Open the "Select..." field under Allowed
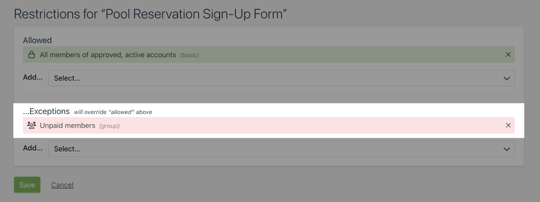The image size is (540, 202). click(x=270, y=78)
